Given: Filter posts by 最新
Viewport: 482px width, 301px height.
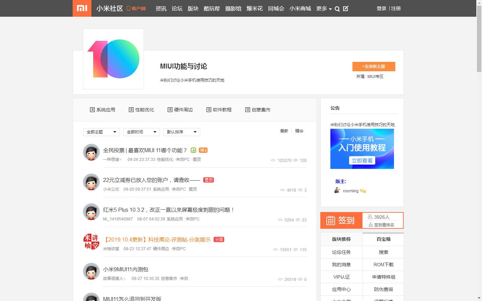Looking at the screenshot, I should tap(284, 131).
